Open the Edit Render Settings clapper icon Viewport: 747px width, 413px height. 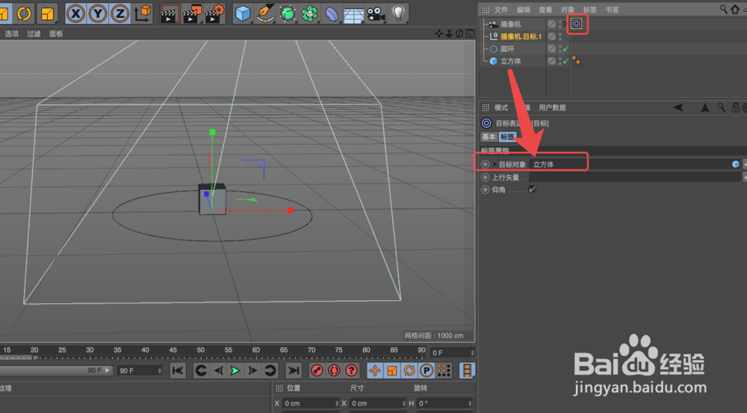pyautogui.click(x=215, y=13)
